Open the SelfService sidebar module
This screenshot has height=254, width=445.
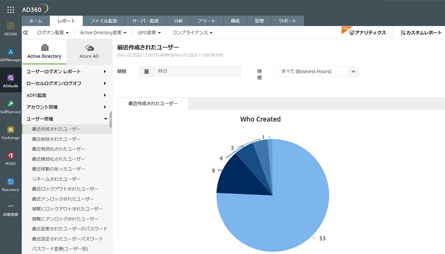(x=10, y=106)
